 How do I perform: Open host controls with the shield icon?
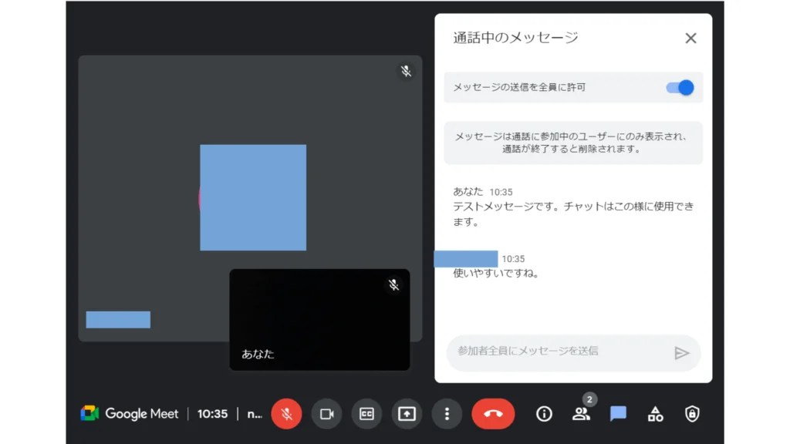(691, 414)
